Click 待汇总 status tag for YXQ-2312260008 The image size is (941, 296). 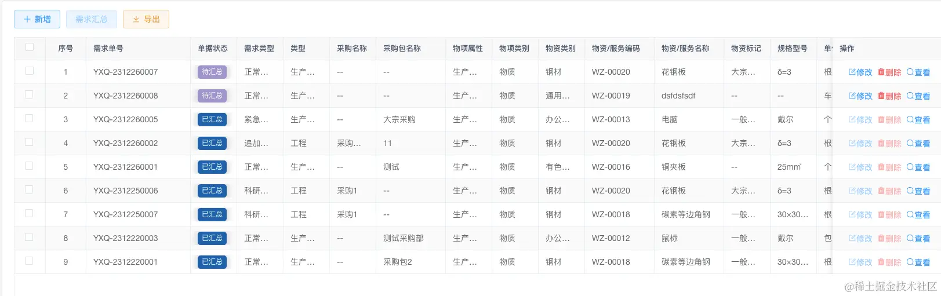point(212,96)
